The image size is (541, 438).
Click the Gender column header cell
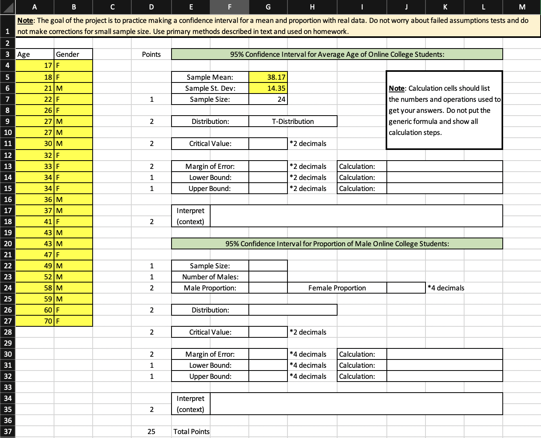(73, 54)
